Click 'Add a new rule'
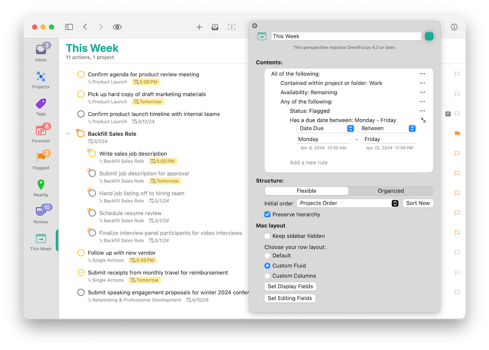The image size is (489, 350). click(308, 162)
